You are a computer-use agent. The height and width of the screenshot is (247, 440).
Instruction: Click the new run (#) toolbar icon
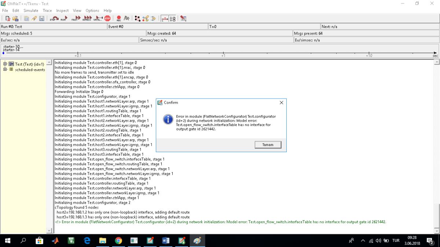[8, 18]
